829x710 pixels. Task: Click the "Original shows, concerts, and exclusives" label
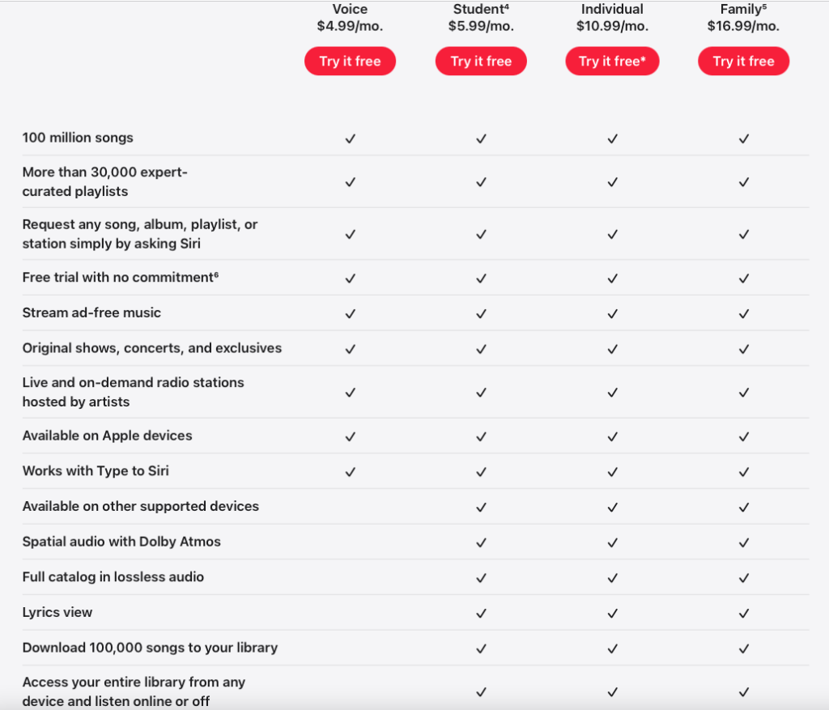[x=152, y=348]
